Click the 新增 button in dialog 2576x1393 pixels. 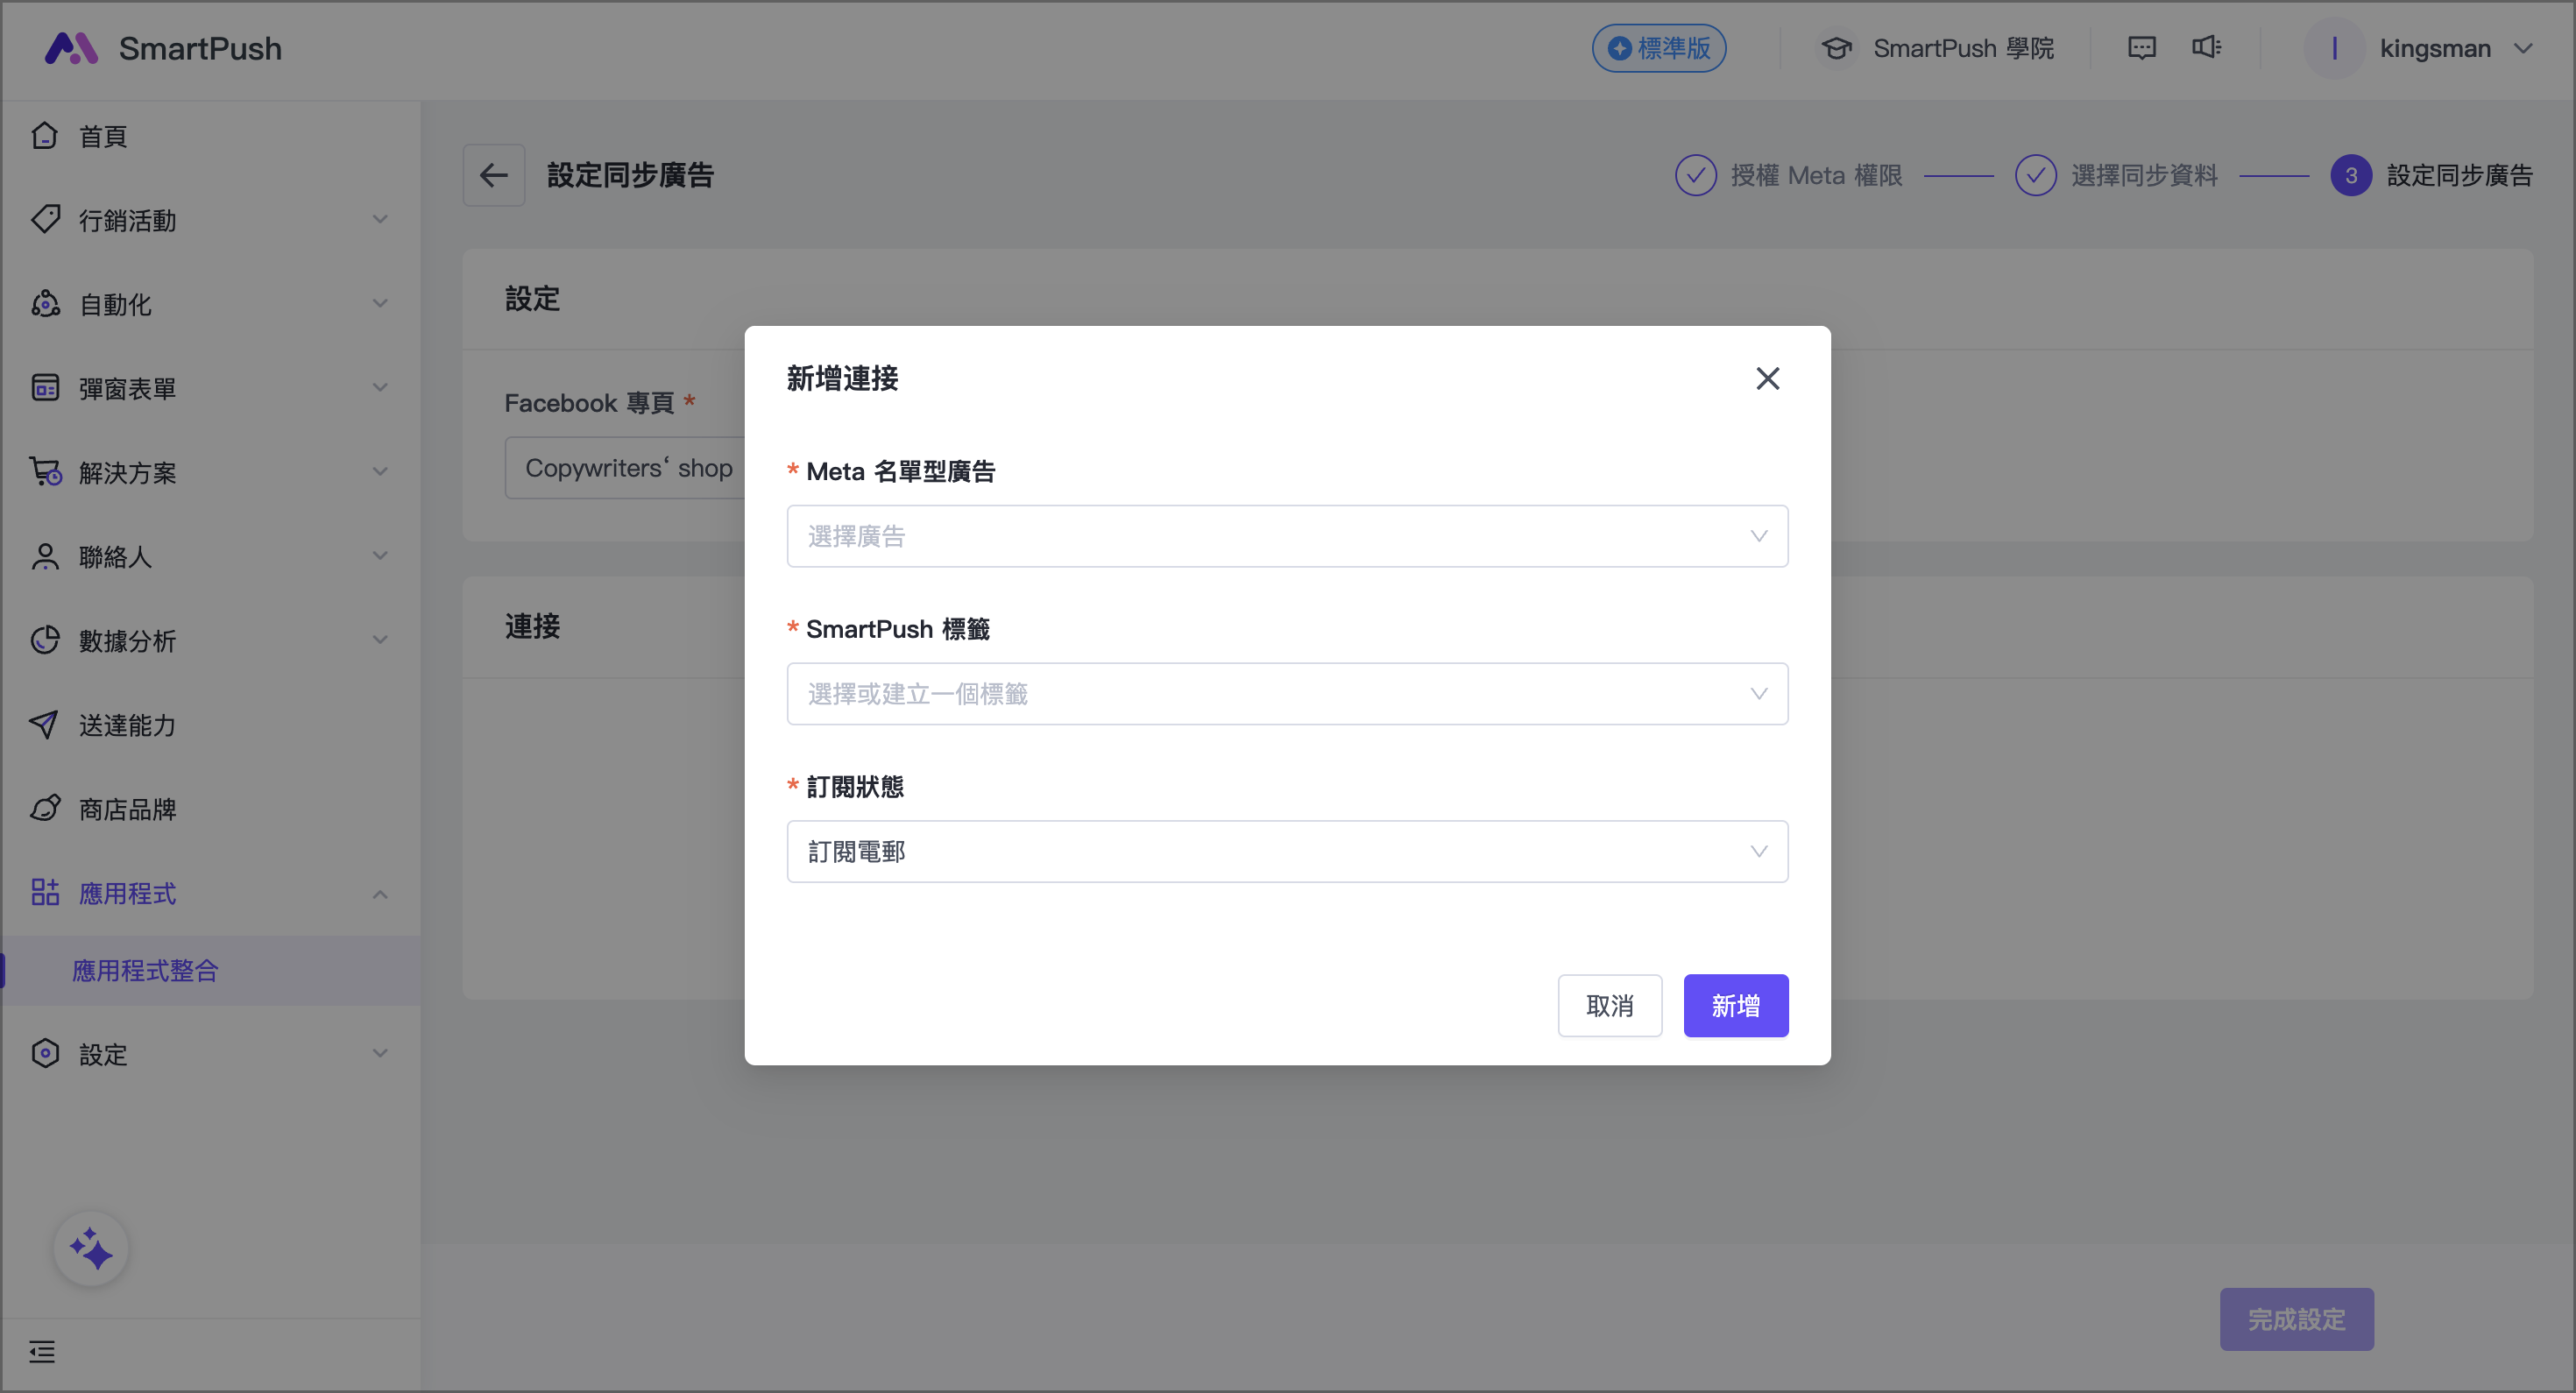click(x=1735, y=1005)
